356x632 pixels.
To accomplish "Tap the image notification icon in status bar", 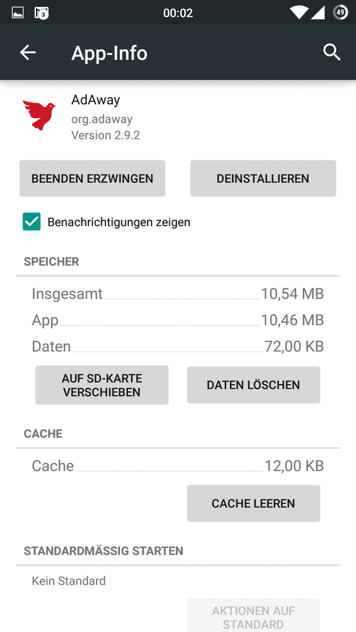I will (18, 13).
